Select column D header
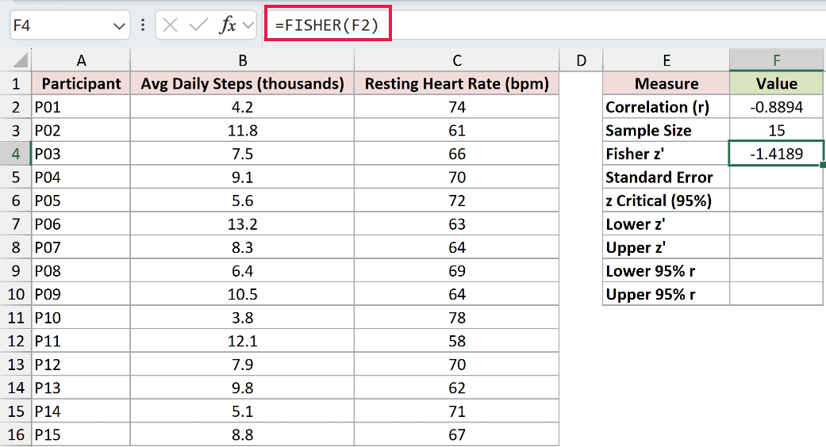This screenshot has width=826, height=447. point(581,60)
